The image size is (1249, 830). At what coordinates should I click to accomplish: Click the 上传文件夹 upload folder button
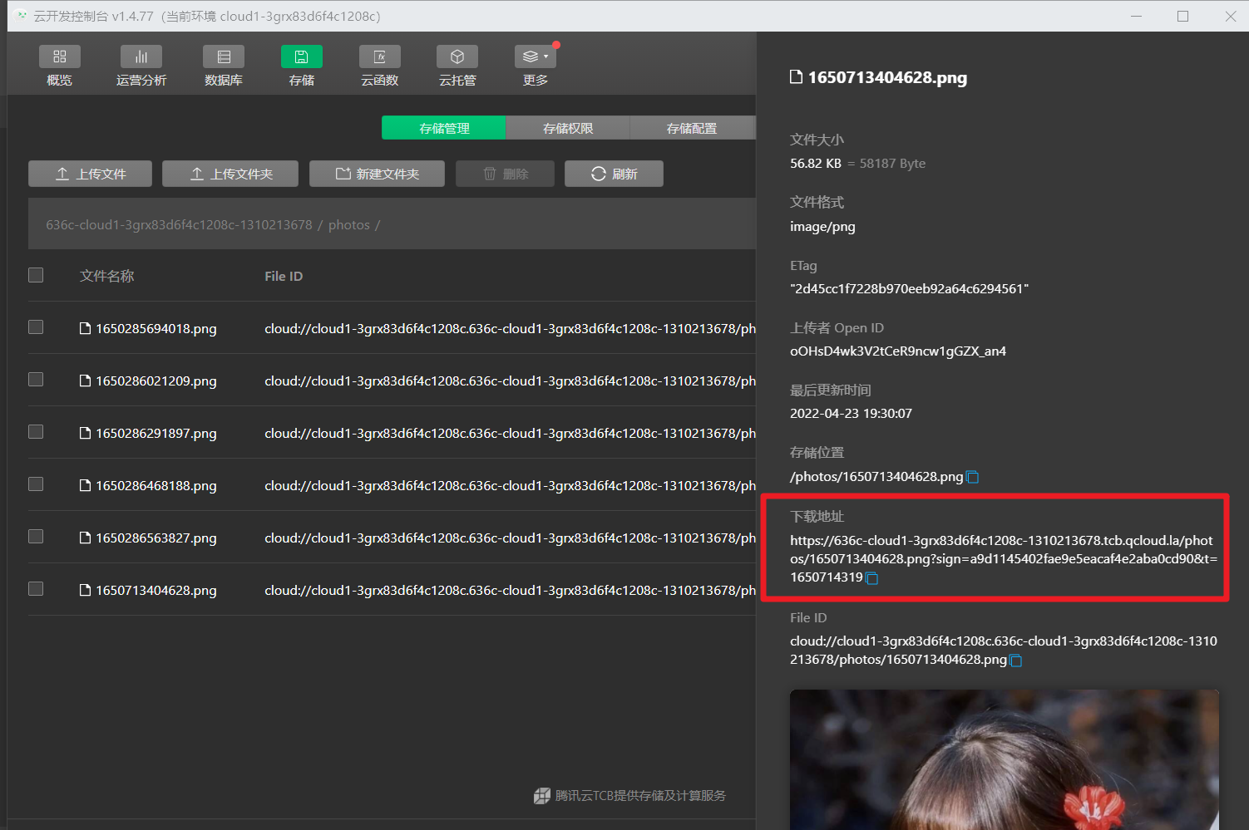click(x=230, y=174)
